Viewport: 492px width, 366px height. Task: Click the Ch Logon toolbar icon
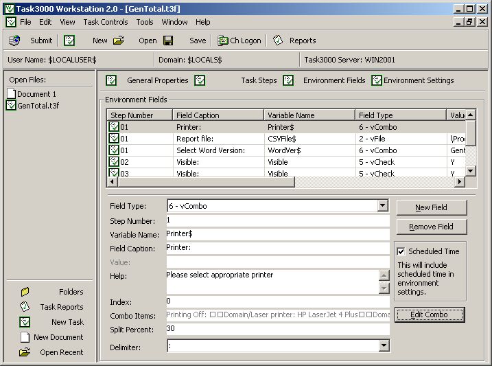coord(223,41)
